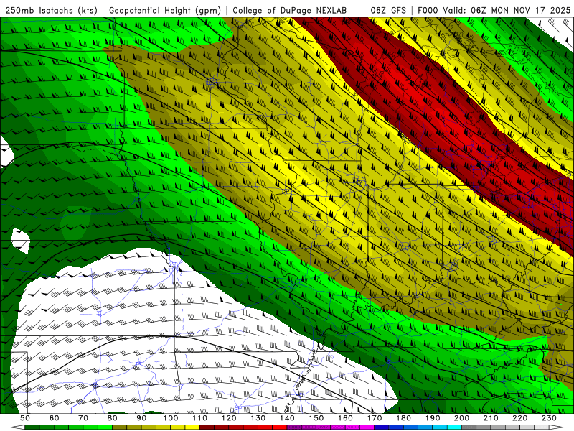This screenshot has height=431, width=574.
Task: Click the '06Z GFS' model run label
Action: [x=388, y=10]
